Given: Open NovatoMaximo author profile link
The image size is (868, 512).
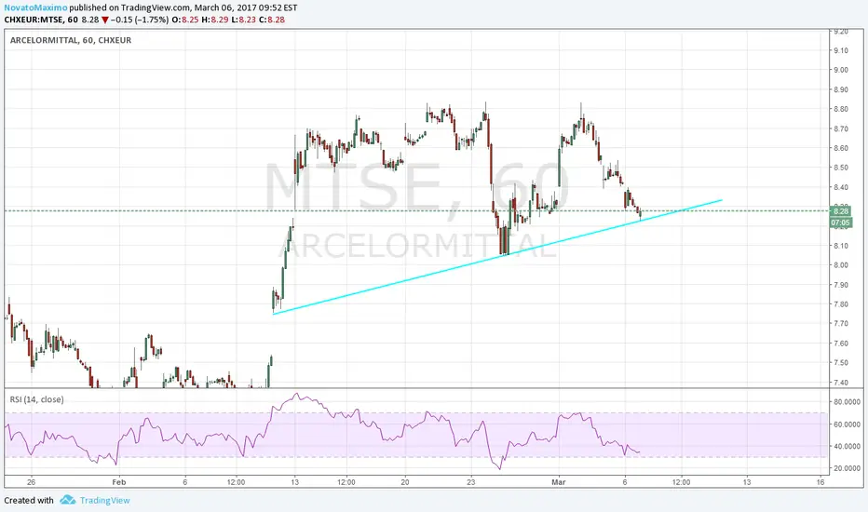Looking at the screenshot, I should point(35,7).
